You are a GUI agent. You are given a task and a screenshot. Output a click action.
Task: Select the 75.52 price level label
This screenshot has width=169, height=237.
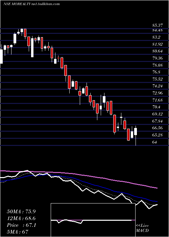click(x=158, y=79)
